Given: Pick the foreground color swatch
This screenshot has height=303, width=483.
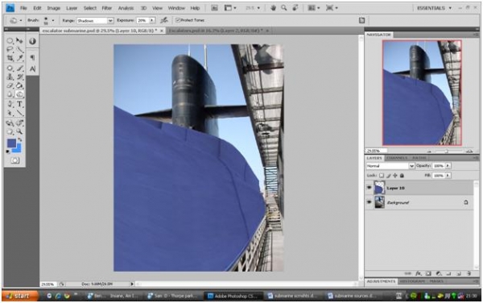Looking at the screenshot, I should click(x=12, y=143).
